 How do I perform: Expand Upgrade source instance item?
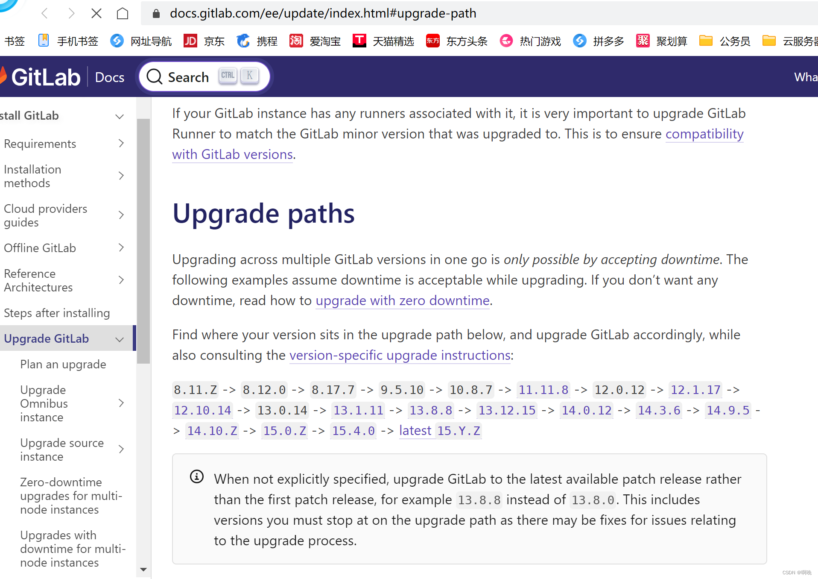pyautogui.click(x=121, y=449)
